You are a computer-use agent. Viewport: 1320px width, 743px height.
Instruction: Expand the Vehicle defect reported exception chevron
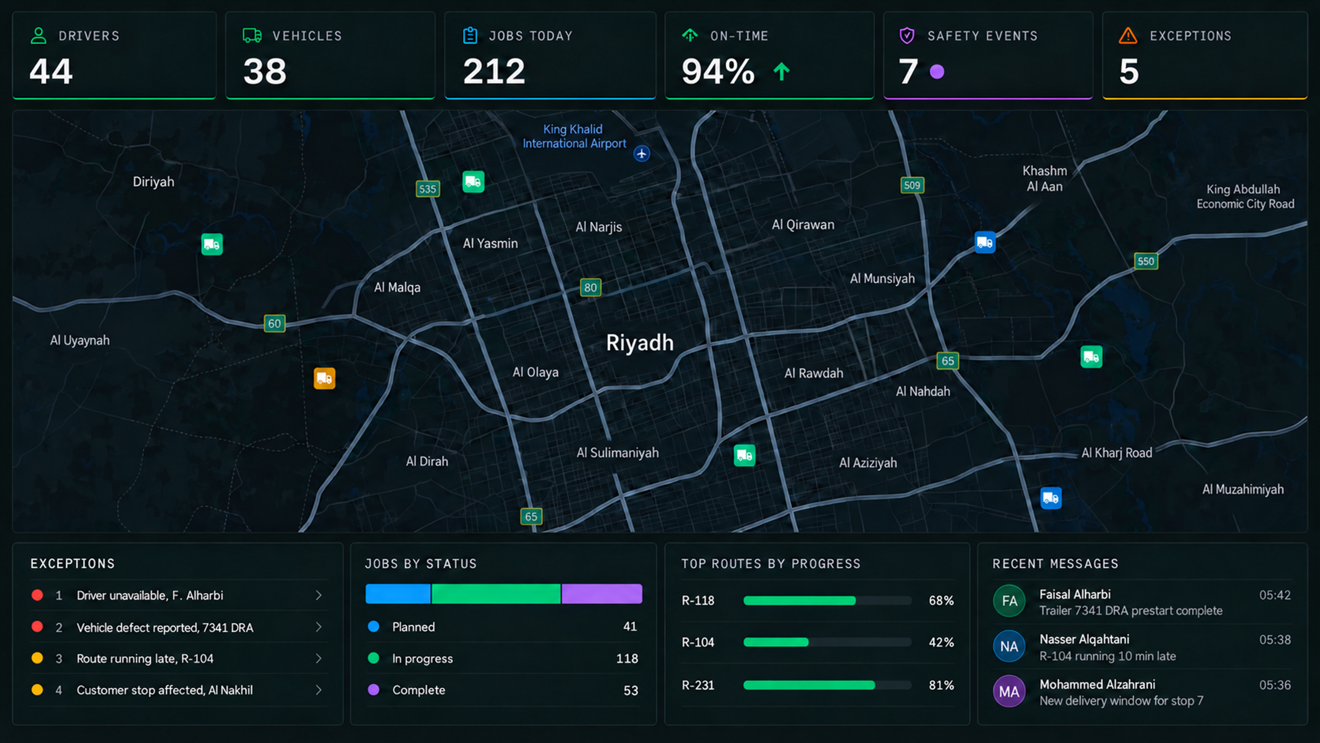(319, 627)
